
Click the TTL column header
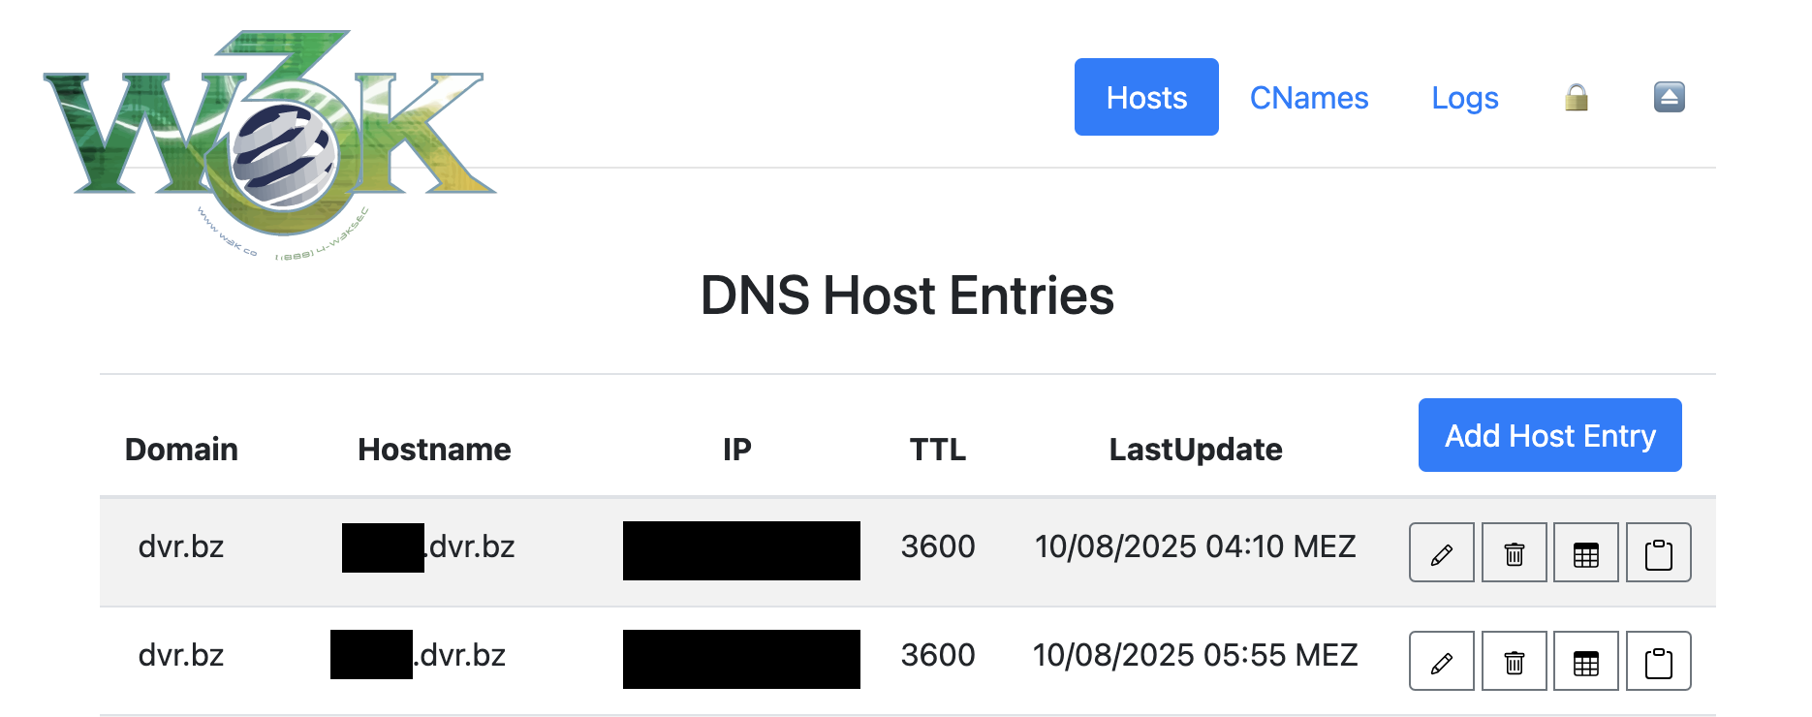click(937, 450)
